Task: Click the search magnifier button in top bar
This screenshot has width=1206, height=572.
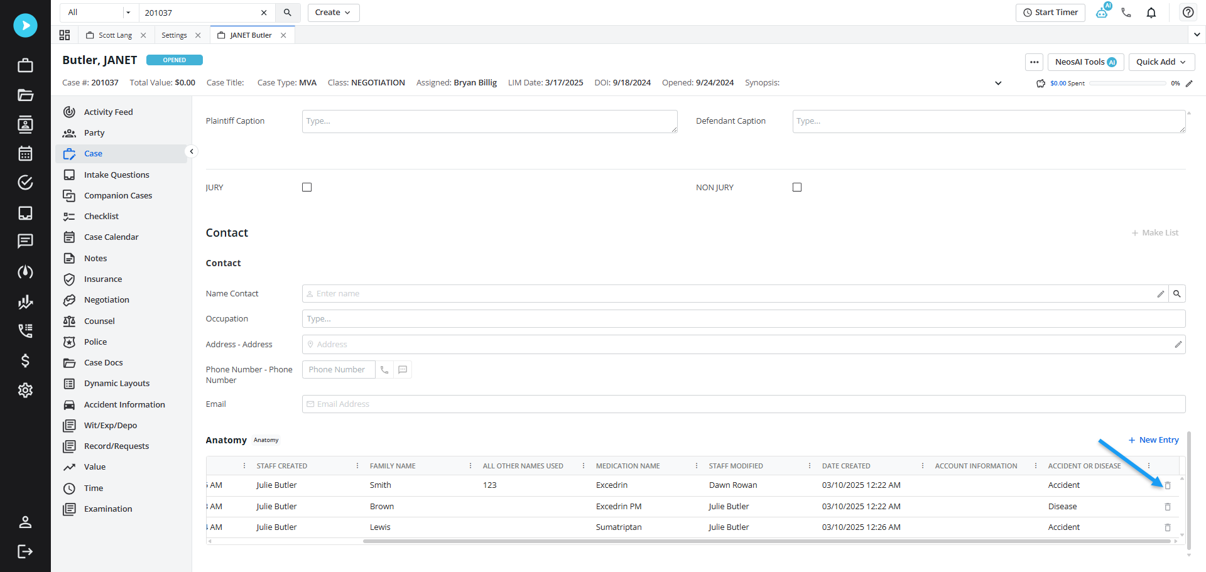Action: [288, 13]
